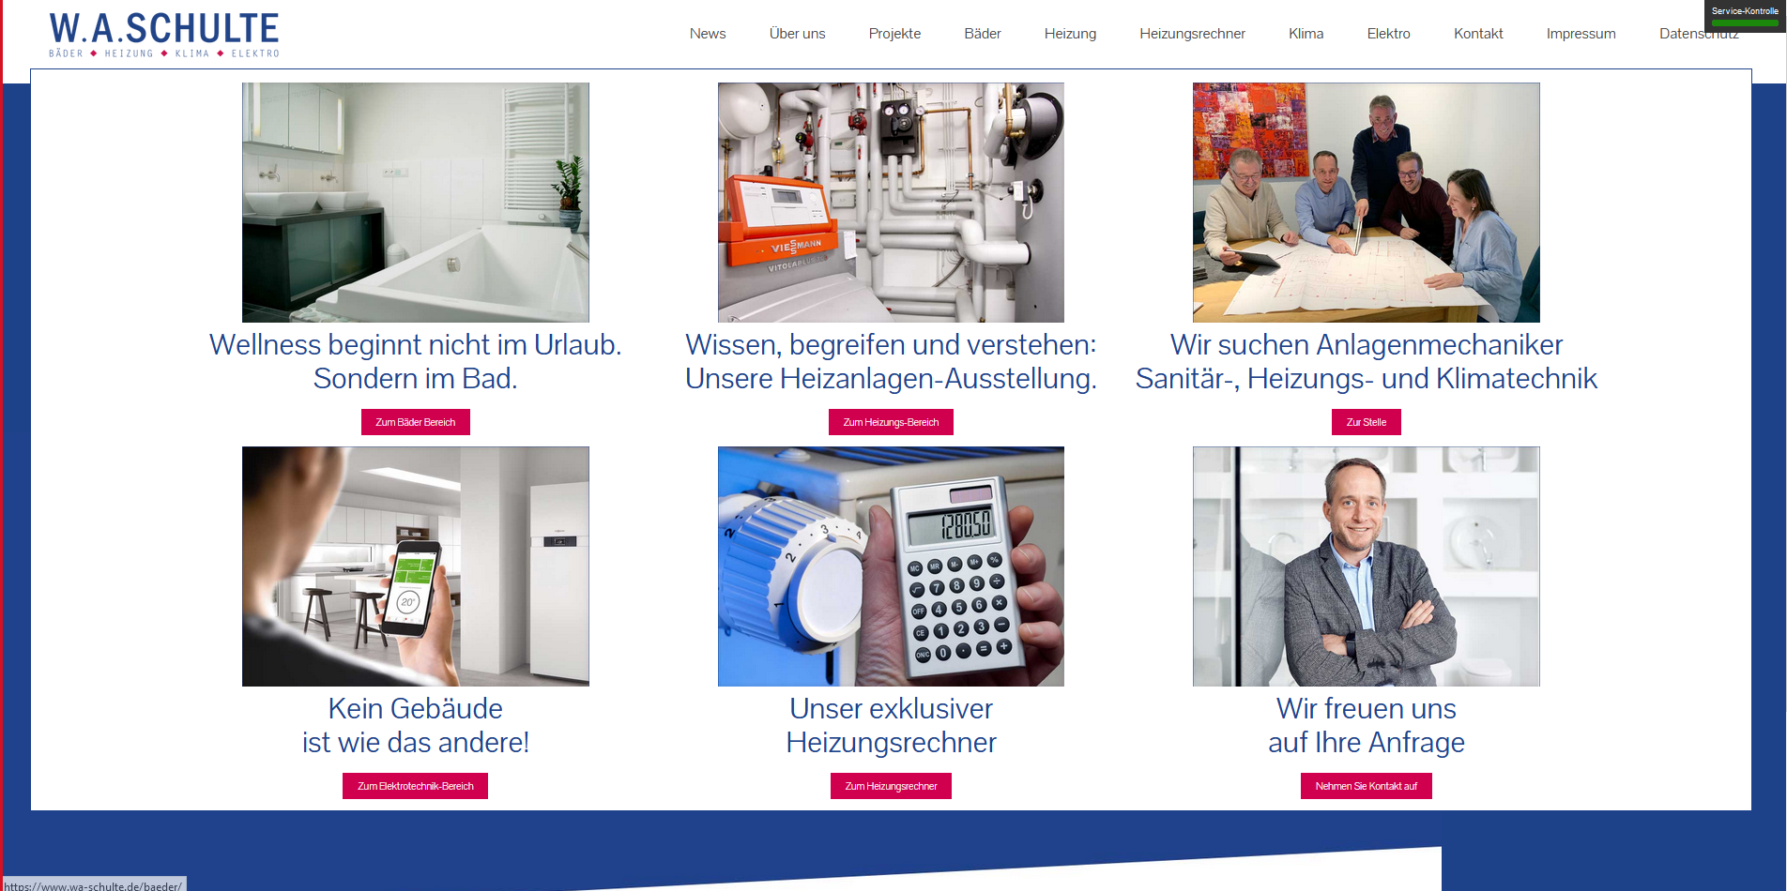Go to the Über uns page
Screen dimensions: 1787x891
pyautogui.click(x=797, y=34)
